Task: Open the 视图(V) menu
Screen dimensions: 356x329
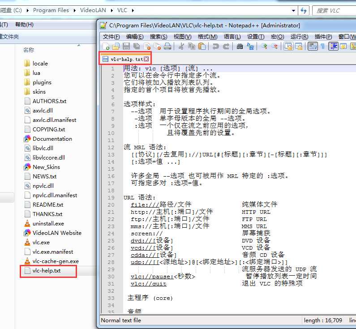Action: [x=183, y=37]
